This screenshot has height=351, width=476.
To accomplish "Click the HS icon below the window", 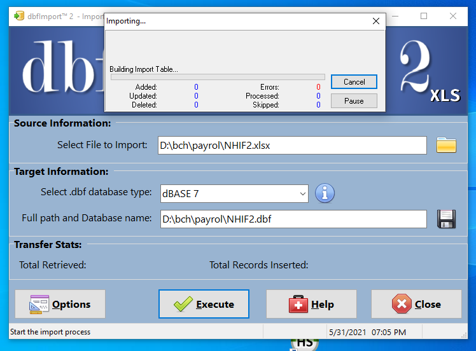I will click(x=305, y=343).
